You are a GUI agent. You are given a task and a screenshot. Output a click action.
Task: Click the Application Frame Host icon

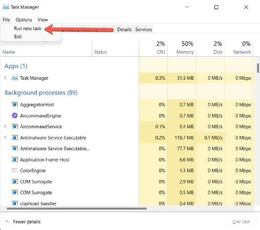point(15,159)
